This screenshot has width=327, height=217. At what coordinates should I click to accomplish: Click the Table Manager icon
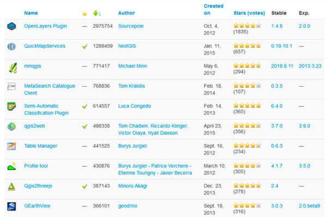[11, 146]
